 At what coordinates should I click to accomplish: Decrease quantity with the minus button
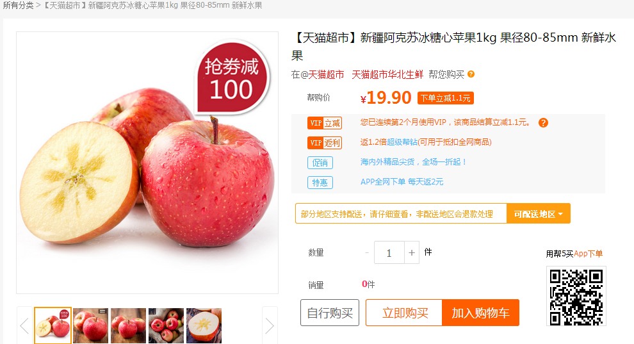pyautogui.click(x=367, y=252)
